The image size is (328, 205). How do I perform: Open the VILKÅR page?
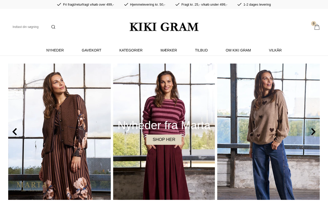pos(275,50)
